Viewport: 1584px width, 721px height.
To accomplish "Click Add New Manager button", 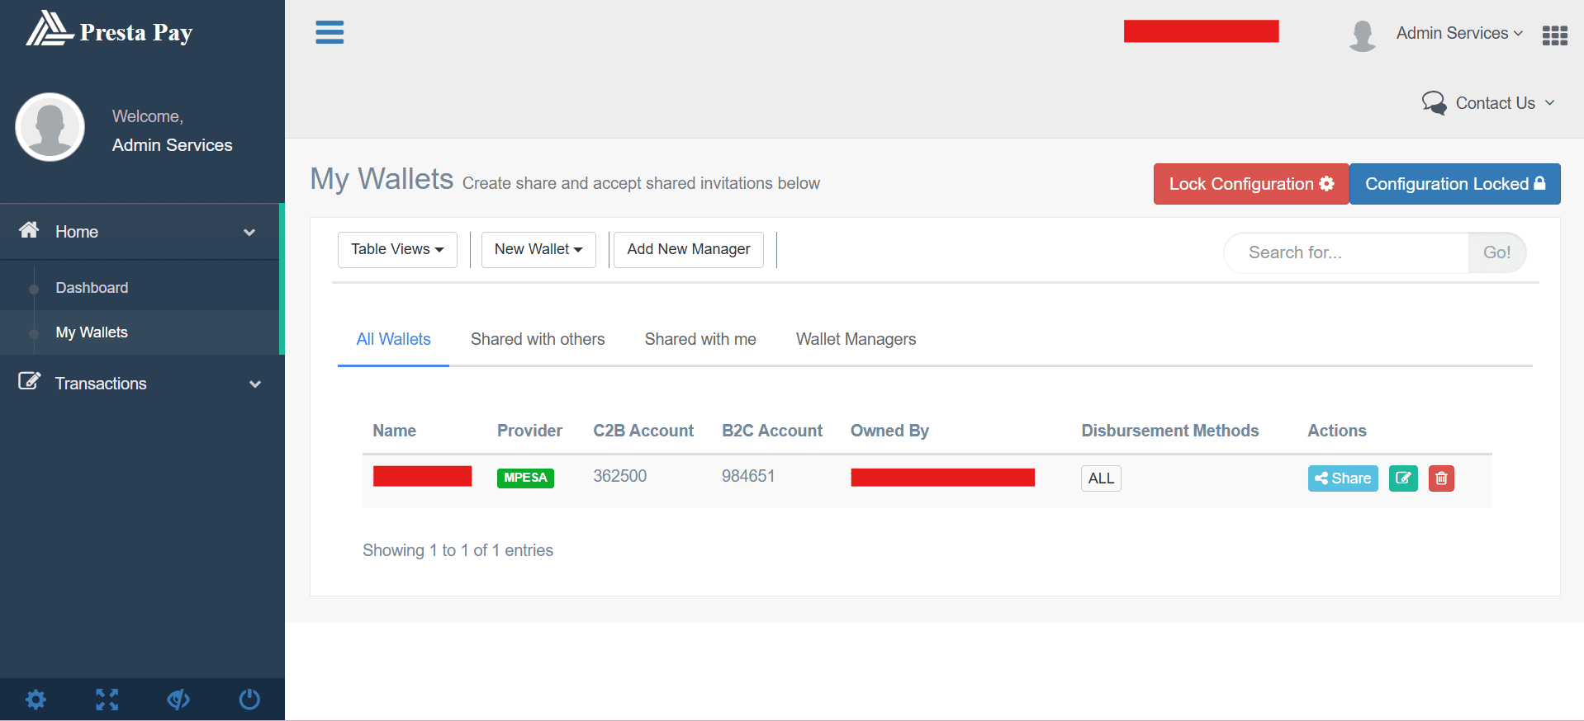I will (x=689, y=250).
